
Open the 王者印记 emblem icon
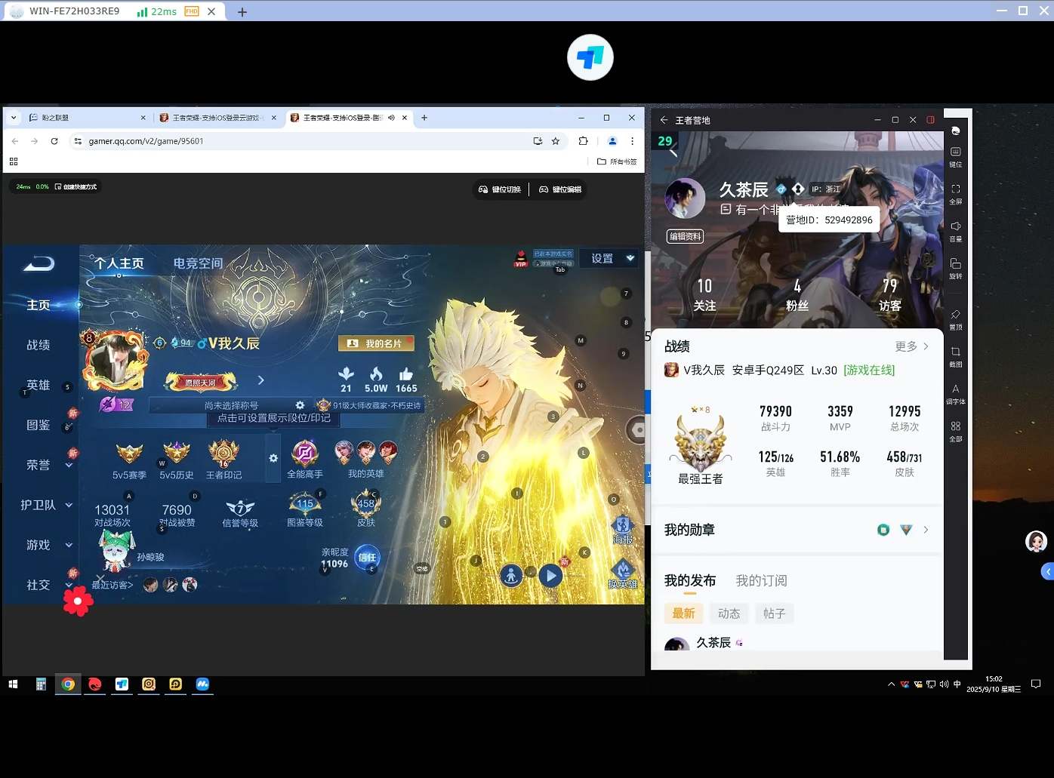point(224,459)
